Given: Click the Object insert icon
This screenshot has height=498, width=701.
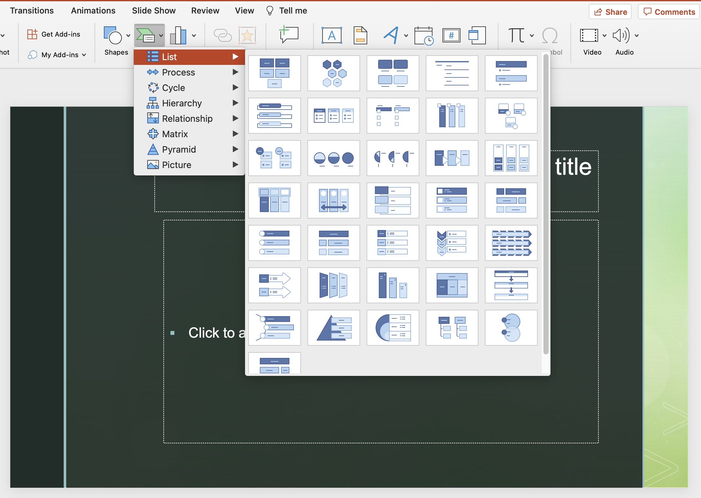Looking at the screenshot, I should coord(477,35).
